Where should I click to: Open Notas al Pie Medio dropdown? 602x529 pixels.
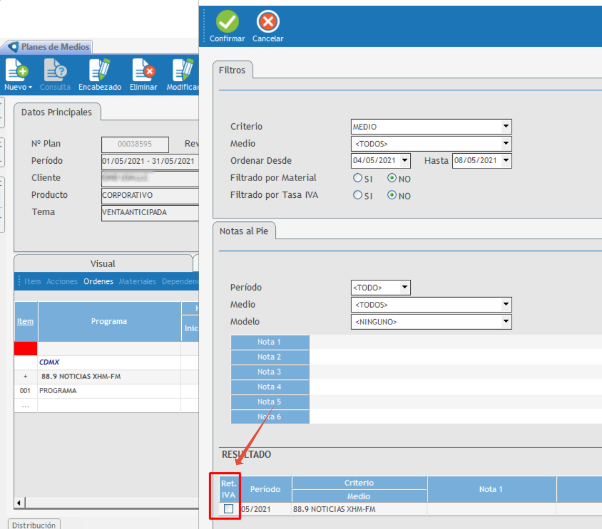[x=506, y=304]
